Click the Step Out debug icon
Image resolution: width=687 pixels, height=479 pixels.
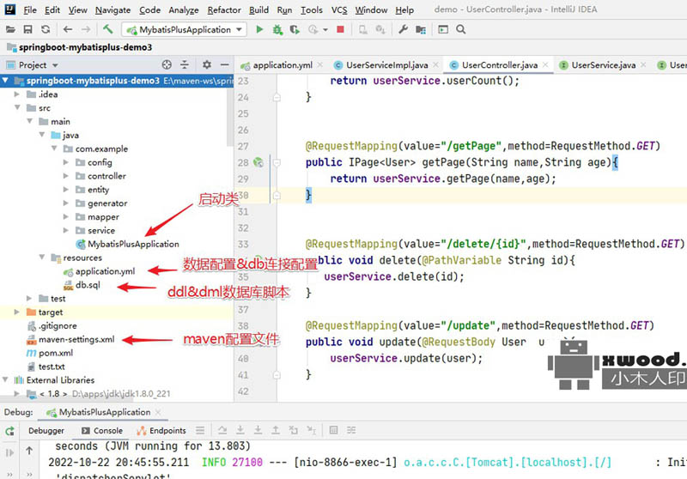click(x=276, y=430)
